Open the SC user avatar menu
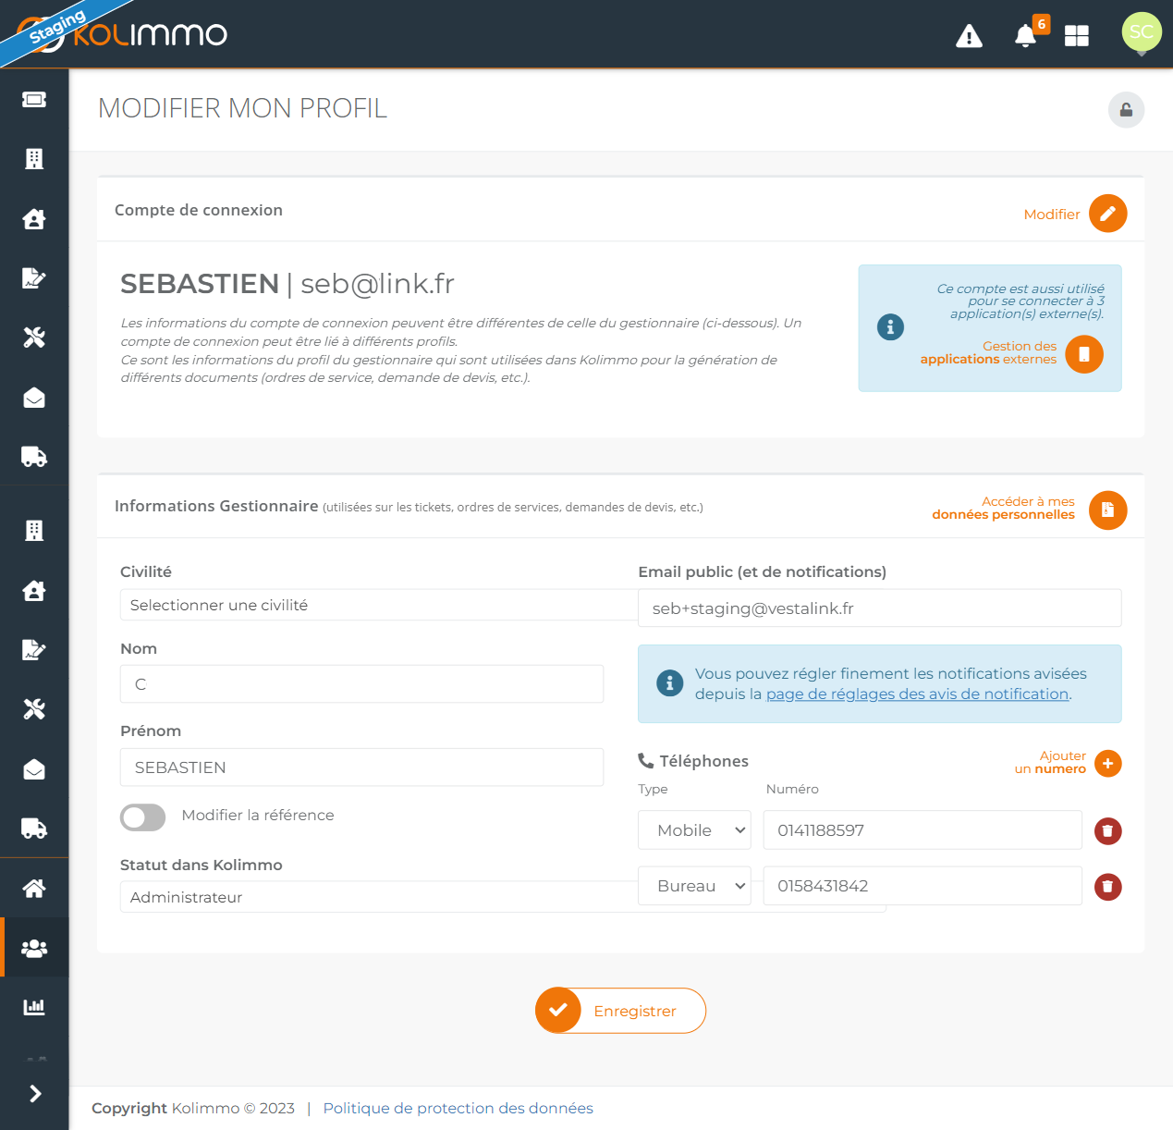Screen dimensions: 1173x1130 (x=1142, y=32)
